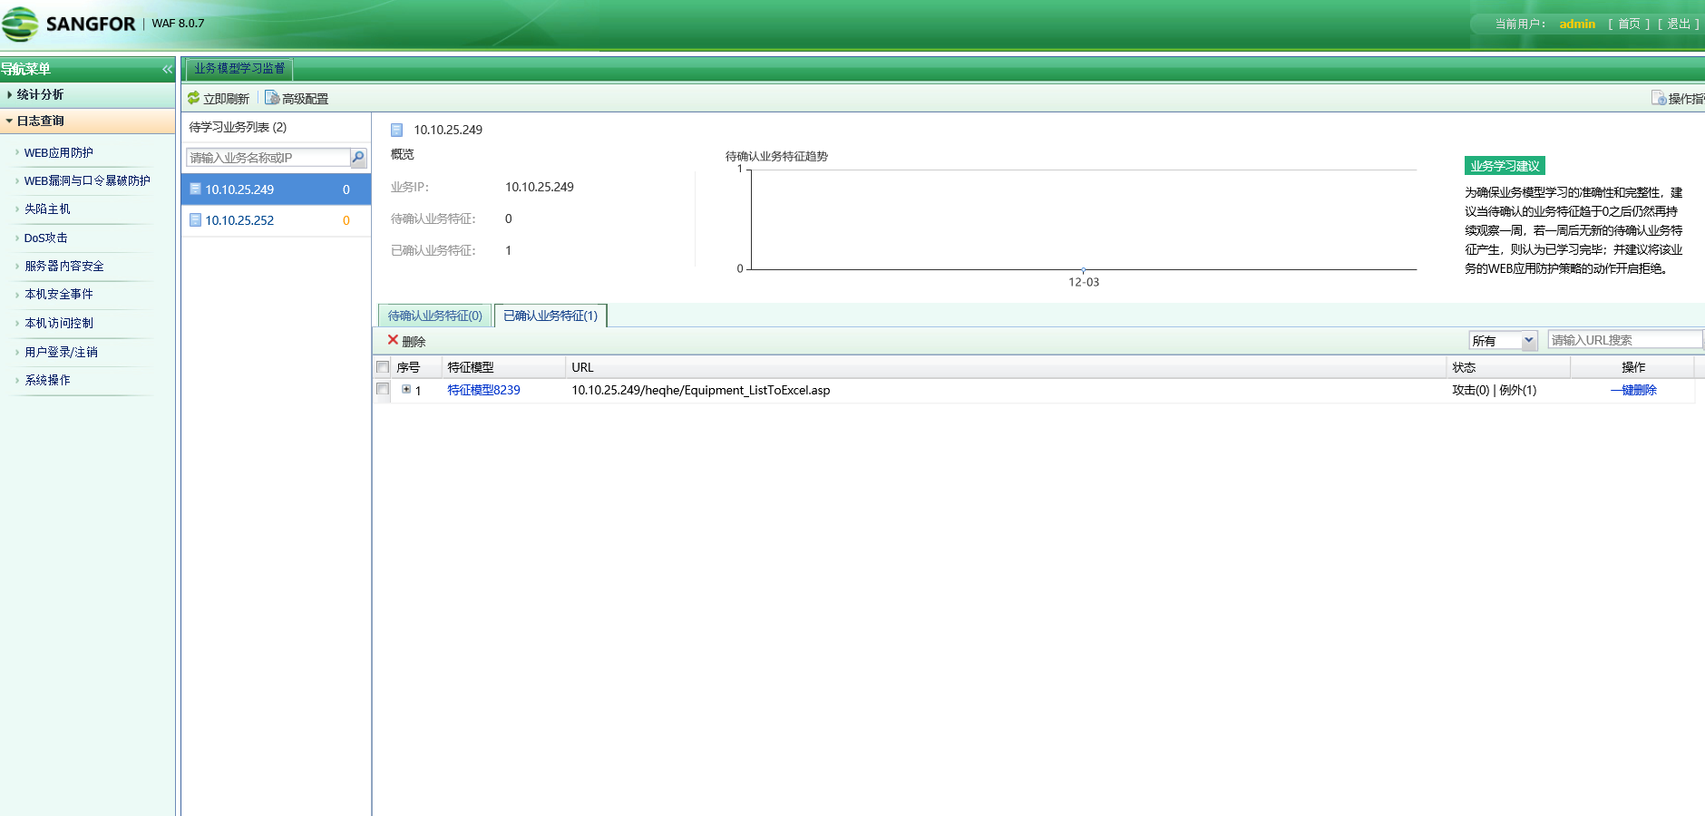This screenshot has height=816, width=1705.
Task: Click 一键删除 link in the operation column
Action: (x=1633, y=390)
